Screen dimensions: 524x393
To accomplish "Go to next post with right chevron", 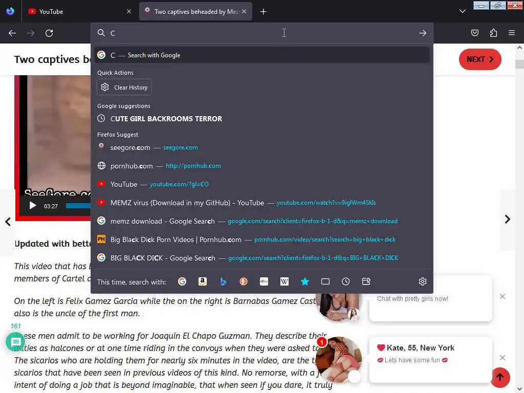I will (x=507, y=219).
